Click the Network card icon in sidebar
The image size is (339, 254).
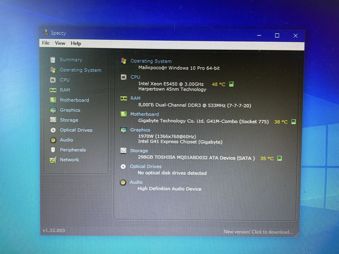click(x=53, y=160)
